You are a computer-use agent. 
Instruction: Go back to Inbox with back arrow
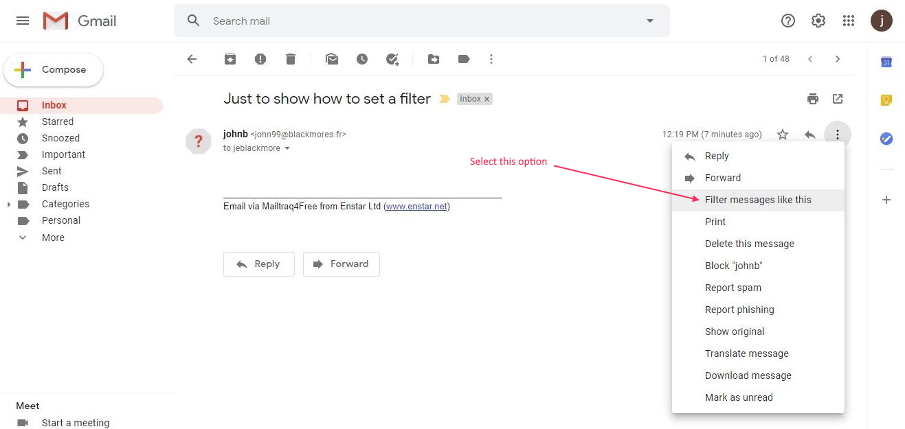pyautogui.click(x=192, y=59)
